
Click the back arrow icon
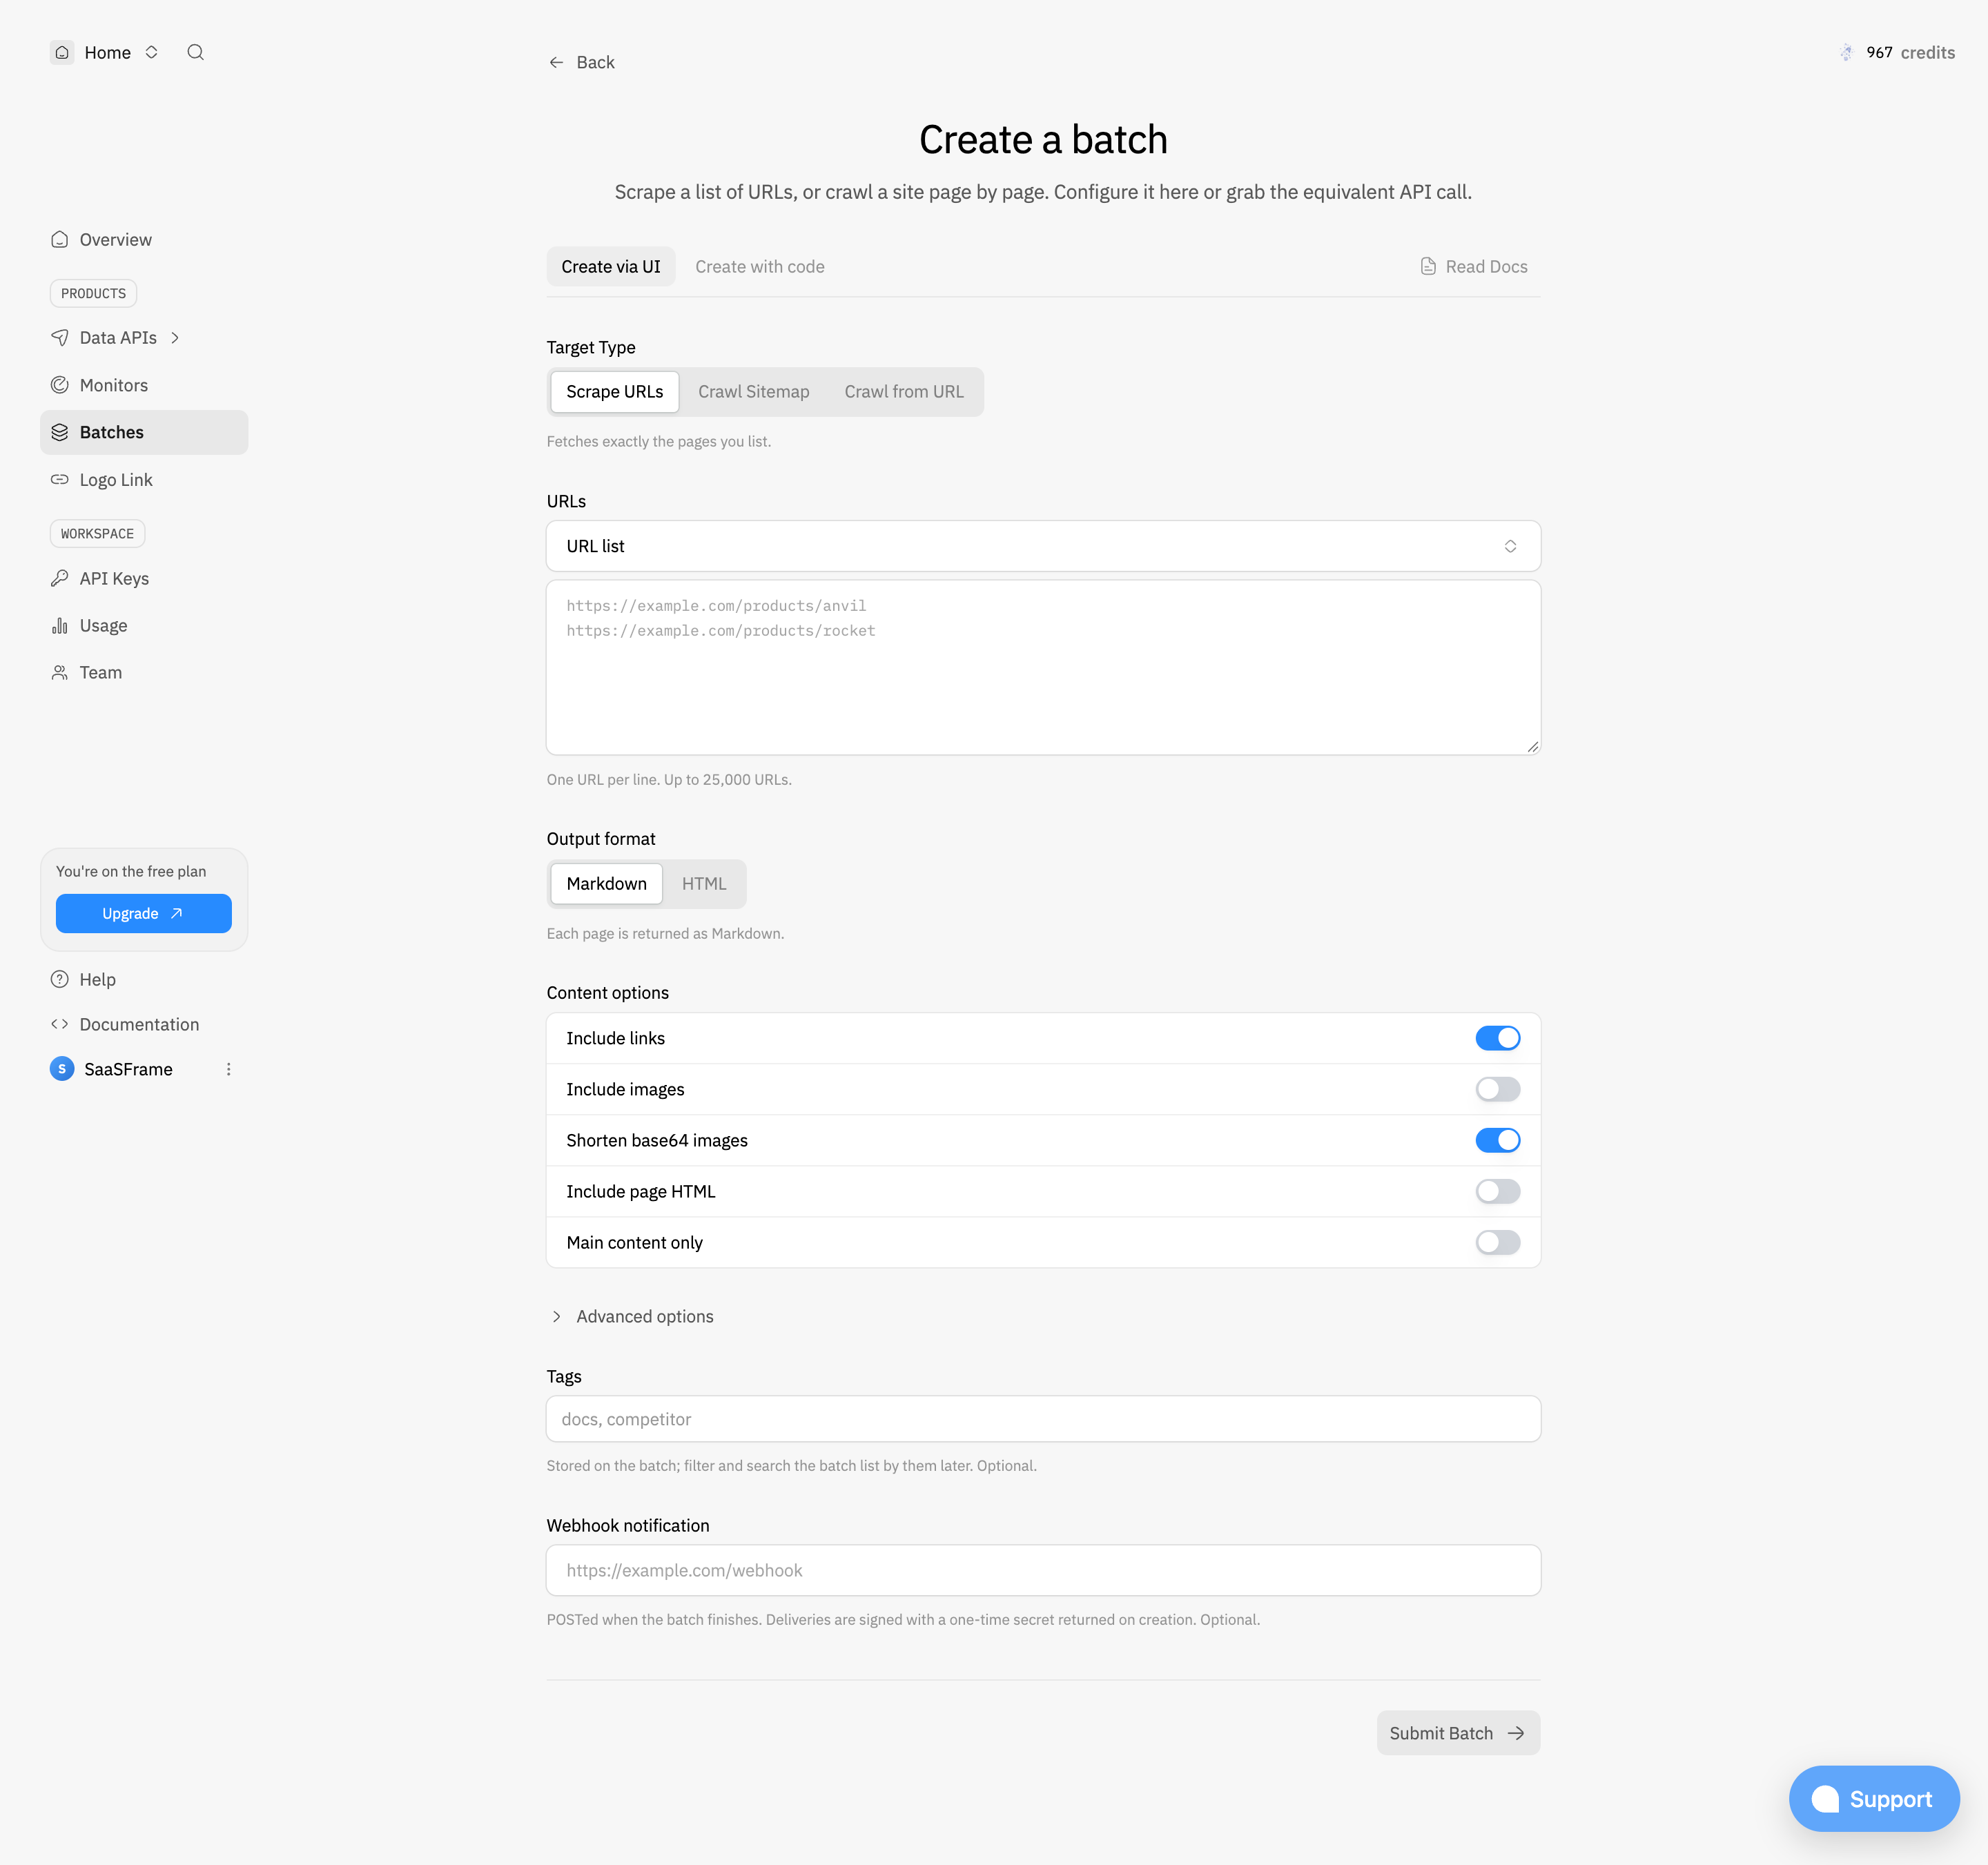pos(556,62)
